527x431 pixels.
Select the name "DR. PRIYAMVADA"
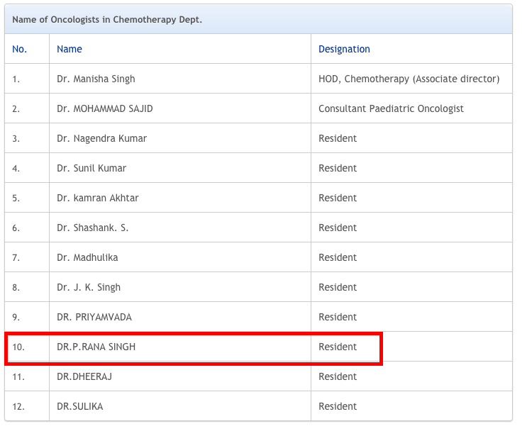(94, 317)
